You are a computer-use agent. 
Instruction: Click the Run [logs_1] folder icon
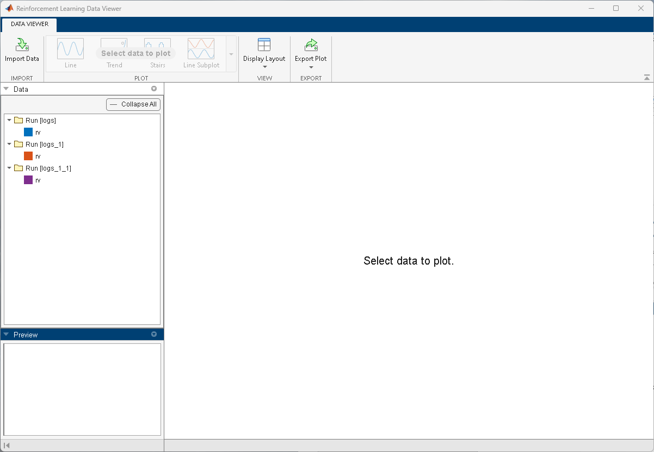tap(18, 144)
